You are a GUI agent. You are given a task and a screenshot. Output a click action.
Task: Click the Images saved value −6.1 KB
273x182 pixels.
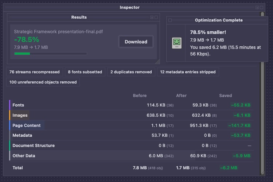(x=242, y=115)
